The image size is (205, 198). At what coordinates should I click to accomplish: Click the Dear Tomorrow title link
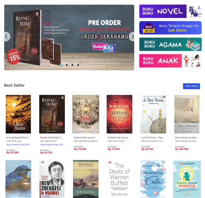[187, 137]
